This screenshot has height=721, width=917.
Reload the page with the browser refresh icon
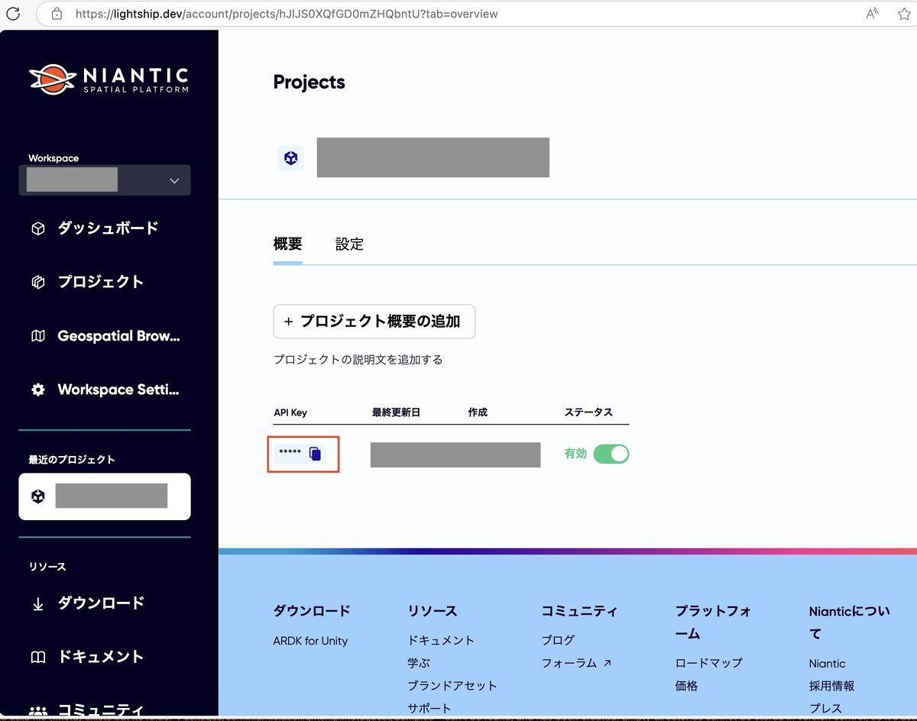point(13,14)
